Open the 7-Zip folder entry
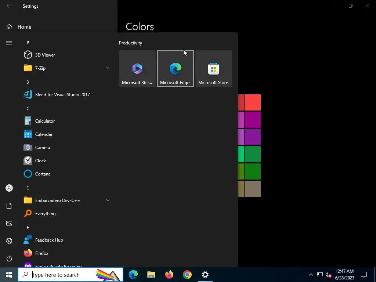The image size is (376, 282). [67, 68]
